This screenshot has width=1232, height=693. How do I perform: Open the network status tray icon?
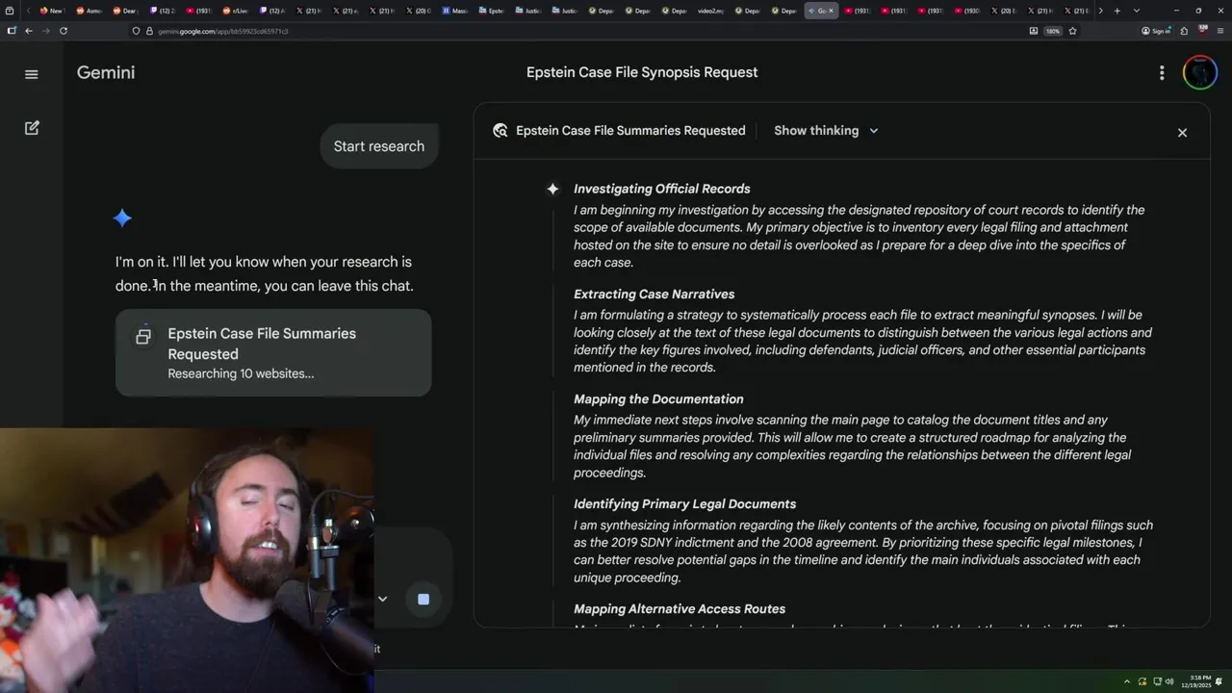coord(1156,681)
